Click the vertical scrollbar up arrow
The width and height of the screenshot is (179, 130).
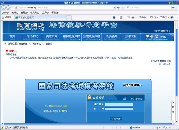177,22
